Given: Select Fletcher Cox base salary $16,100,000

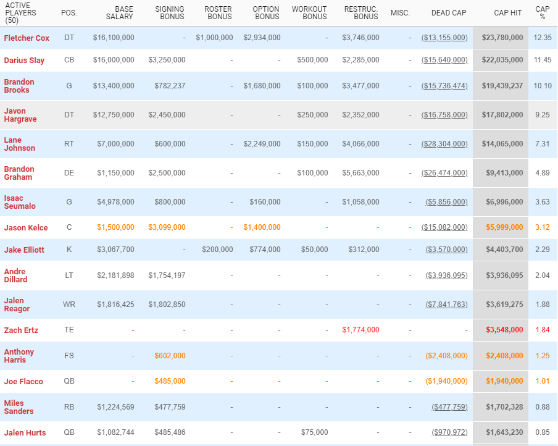Looking at the screenshot, I should point(114,38).
